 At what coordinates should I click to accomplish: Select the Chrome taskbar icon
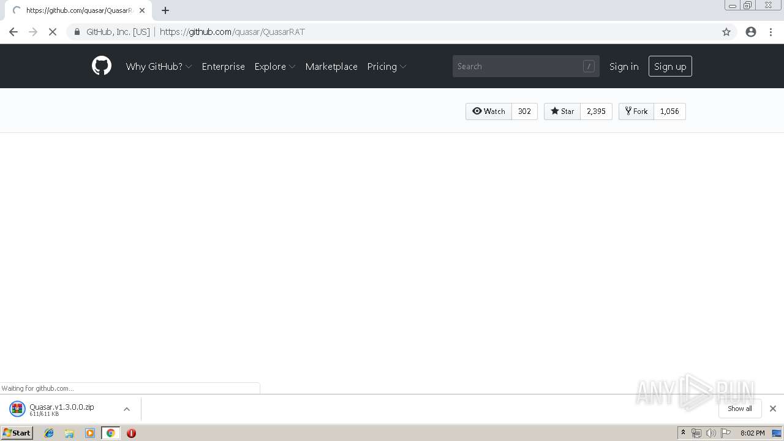[x=110, y=433]
